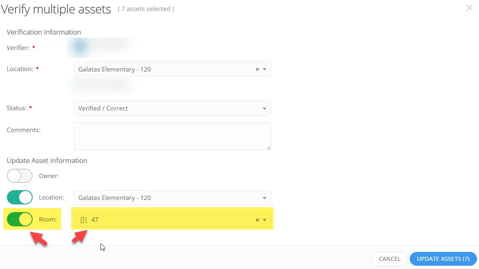Enable the Owner update toggle
Screen dimensions: 479x269
[x=20, y=176]
